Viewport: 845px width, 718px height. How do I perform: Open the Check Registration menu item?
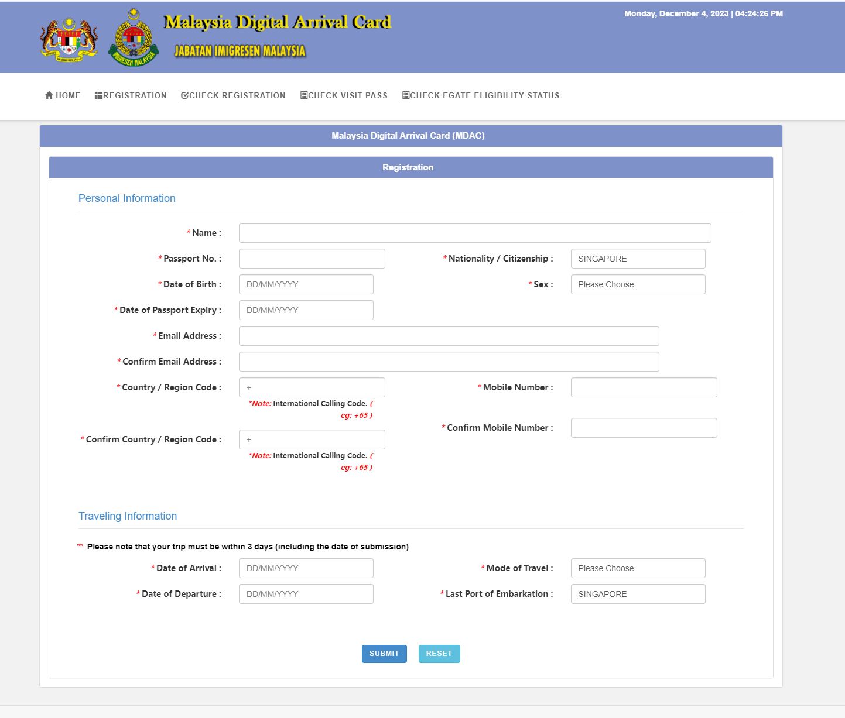point(237,95)
